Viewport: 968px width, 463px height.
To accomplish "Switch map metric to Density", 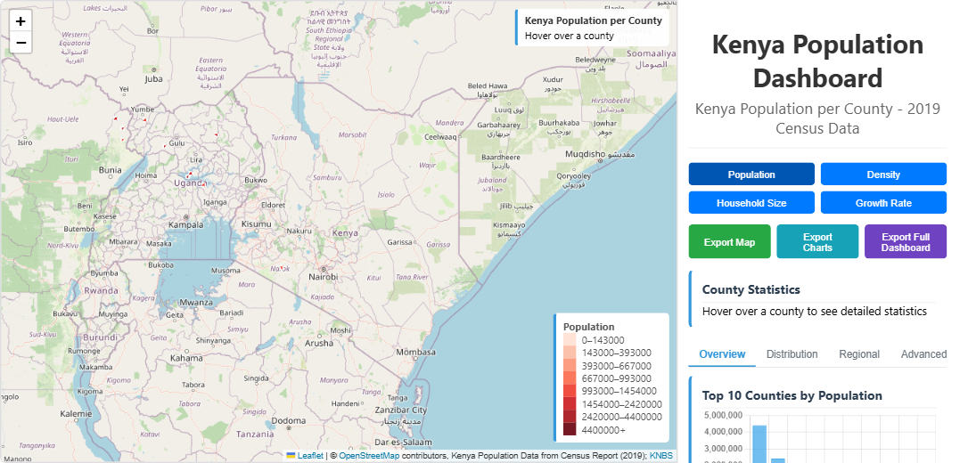I will (882, 175).
